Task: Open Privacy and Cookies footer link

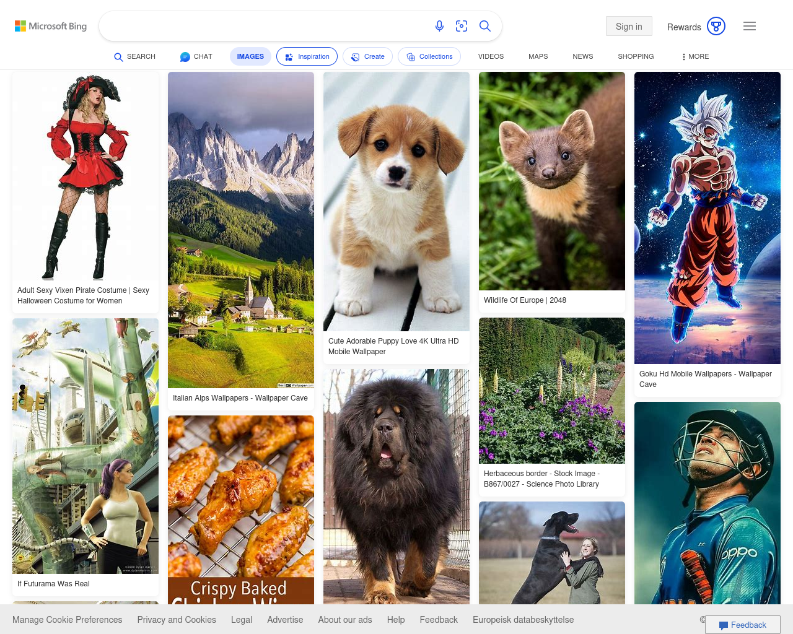Action: [x=177, y=620]
